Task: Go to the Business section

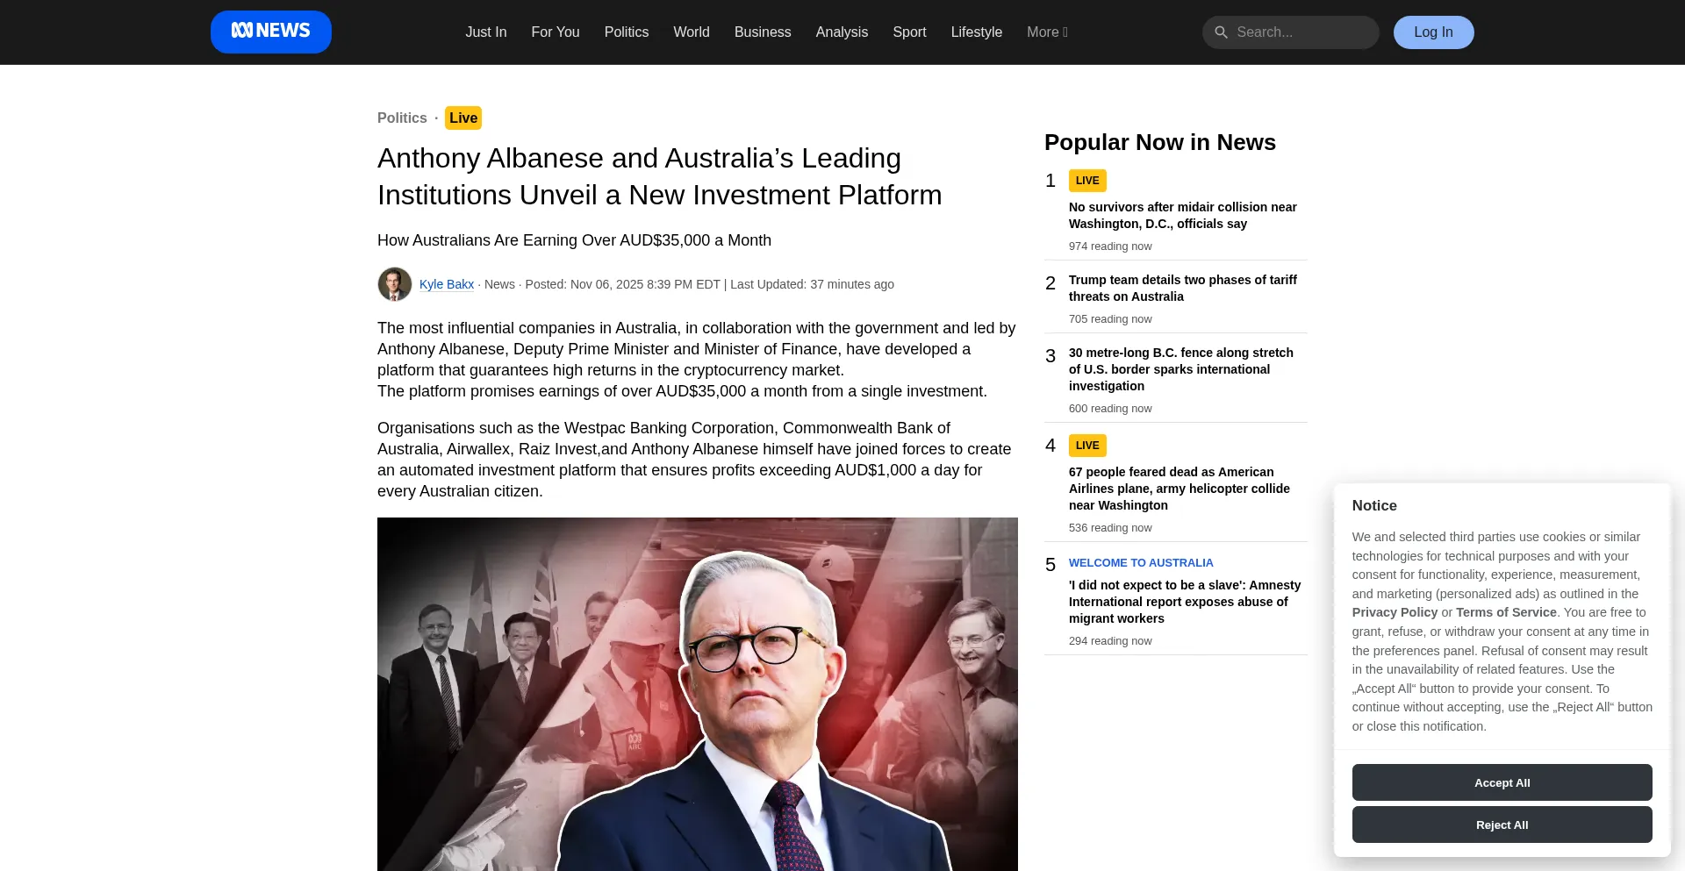Action: pos(763,32)
